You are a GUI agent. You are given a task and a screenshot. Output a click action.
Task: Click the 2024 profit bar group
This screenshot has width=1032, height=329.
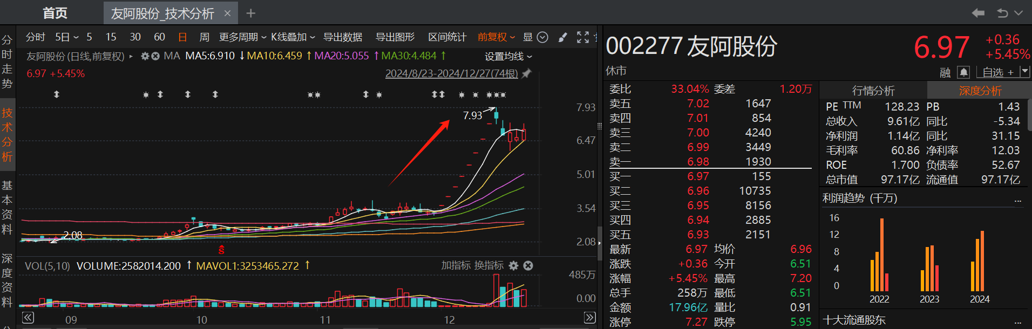pyautogui.click(x=977, y=261)
